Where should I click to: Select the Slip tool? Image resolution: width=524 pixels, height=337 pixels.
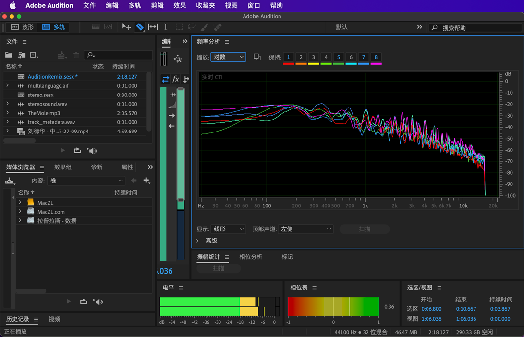(x=153, y=27)
